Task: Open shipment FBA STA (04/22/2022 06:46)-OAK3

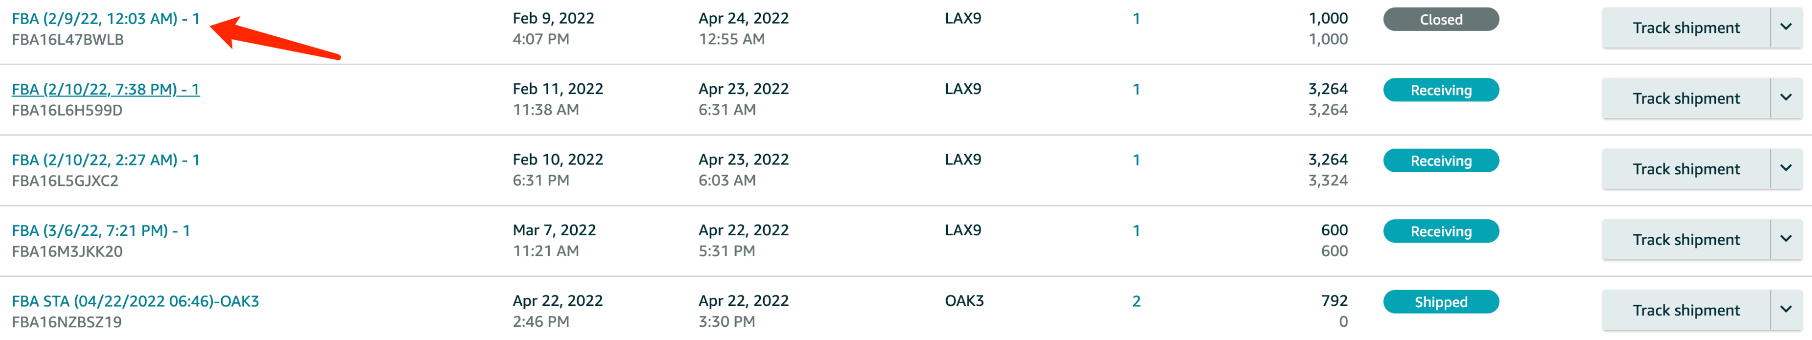Action: coord(135,302)
